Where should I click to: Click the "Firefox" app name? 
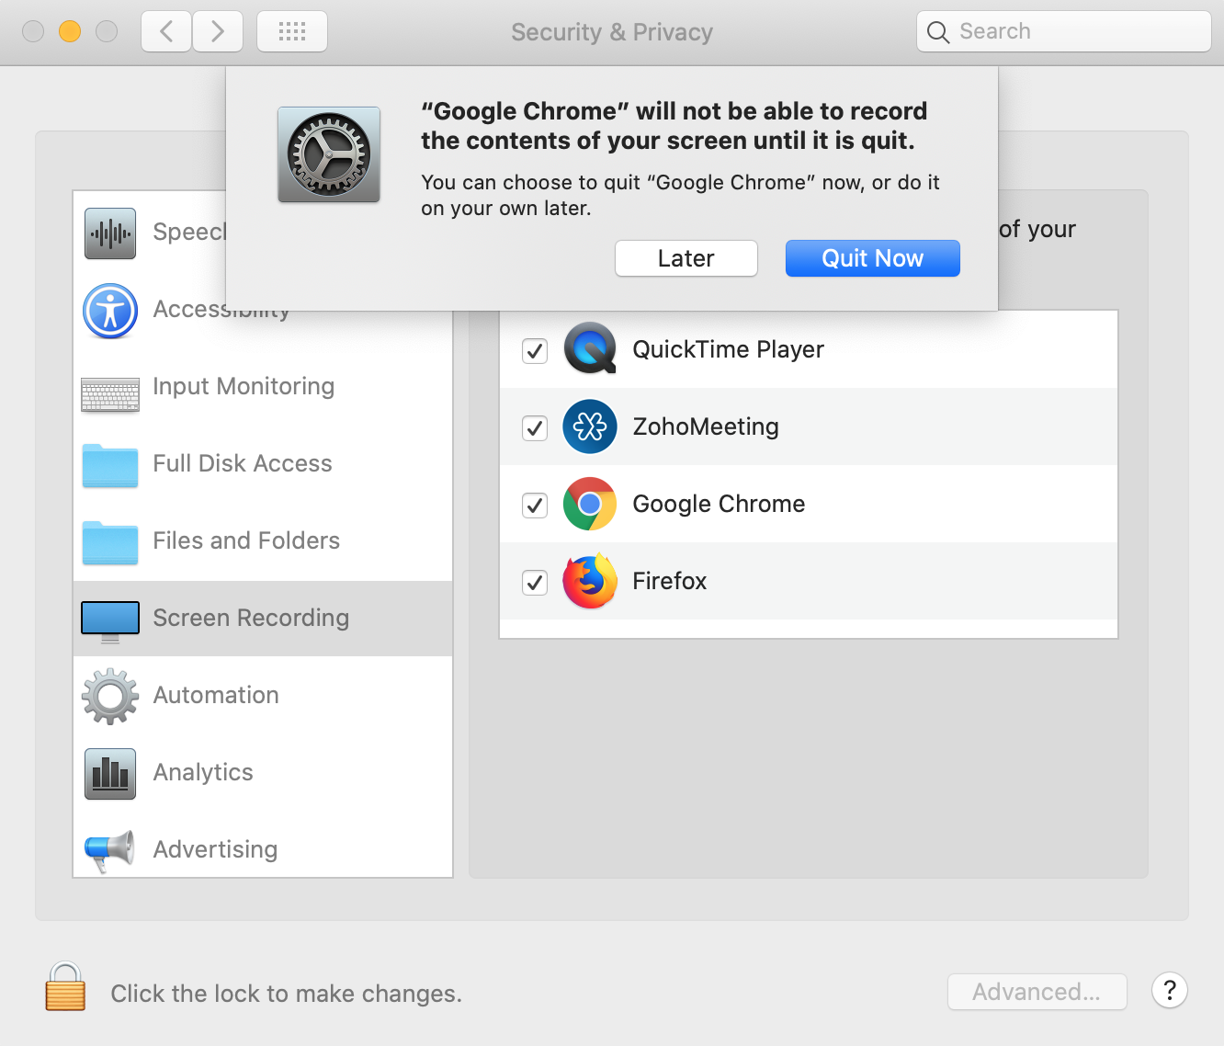[670, 581]
